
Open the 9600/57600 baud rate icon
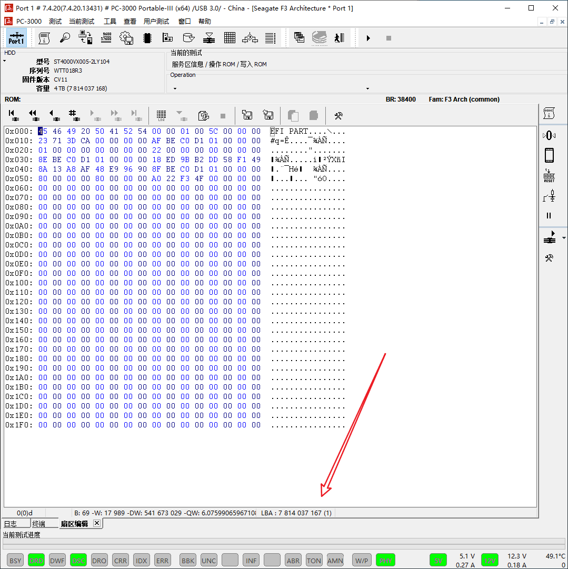106,38
